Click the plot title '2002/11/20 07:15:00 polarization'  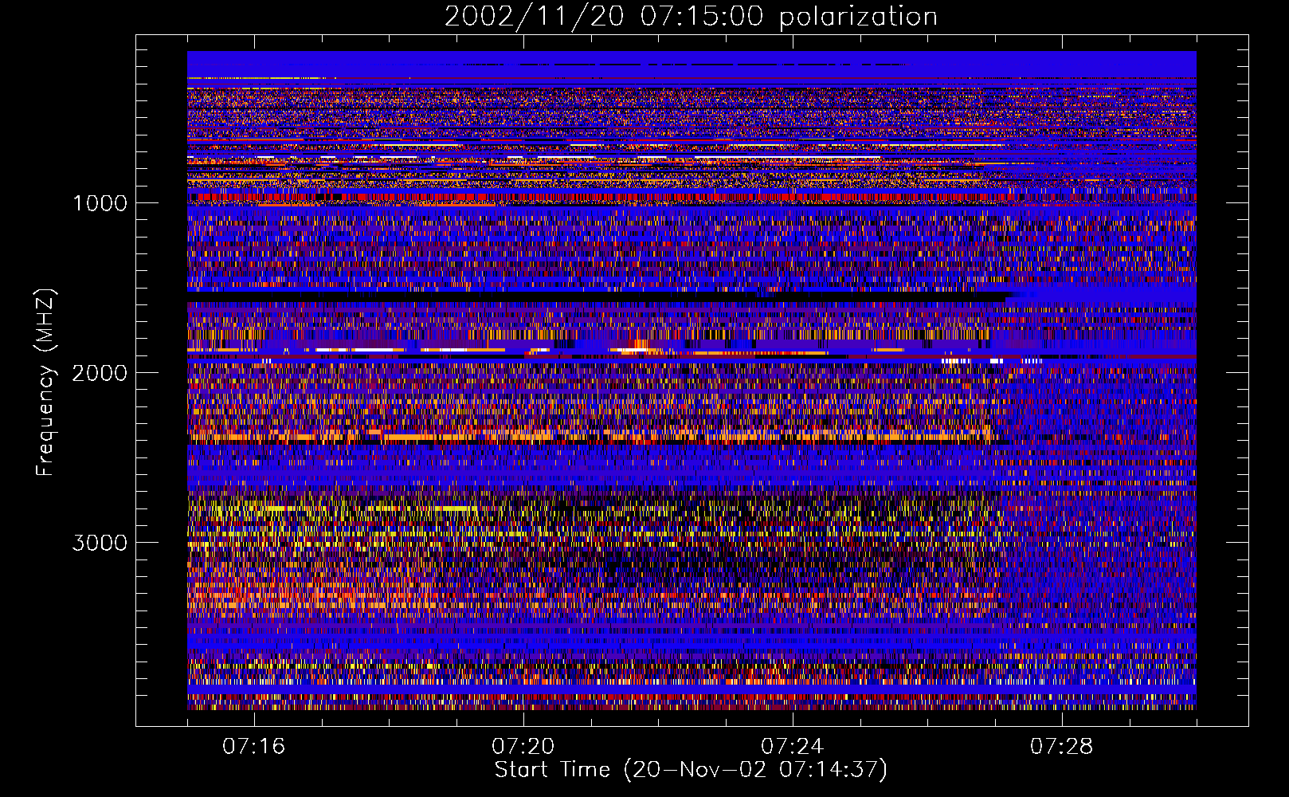pyautogui.click(x=691, y=17)
